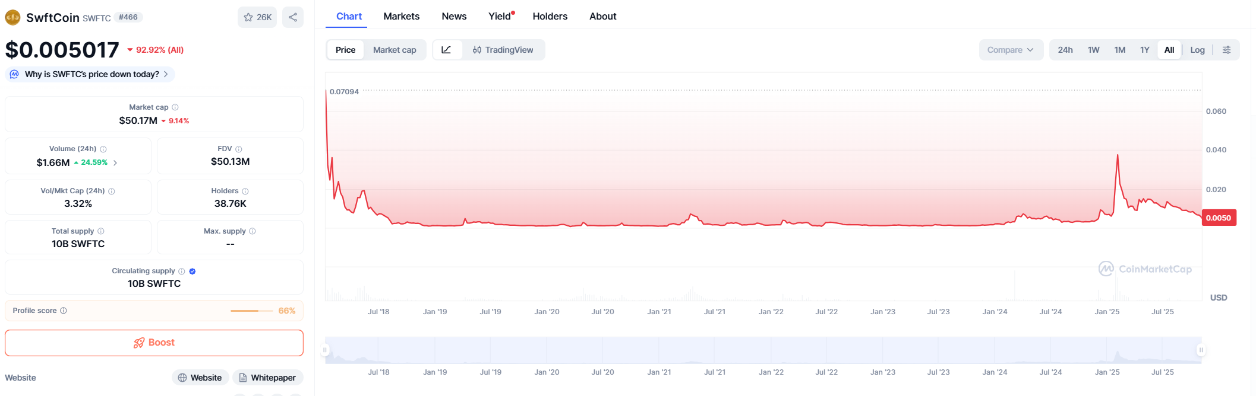Open the Whitepaper link
Screen dimensions: 1256x396
click(x=267, y=378)
